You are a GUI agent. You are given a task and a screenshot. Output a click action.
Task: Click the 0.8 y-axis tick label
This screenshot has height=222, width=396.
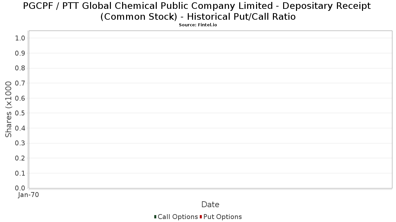(20, 68)
